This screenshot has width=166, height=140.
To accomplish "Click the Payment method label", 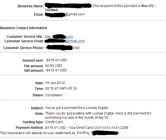I will (x=30, y=128).
